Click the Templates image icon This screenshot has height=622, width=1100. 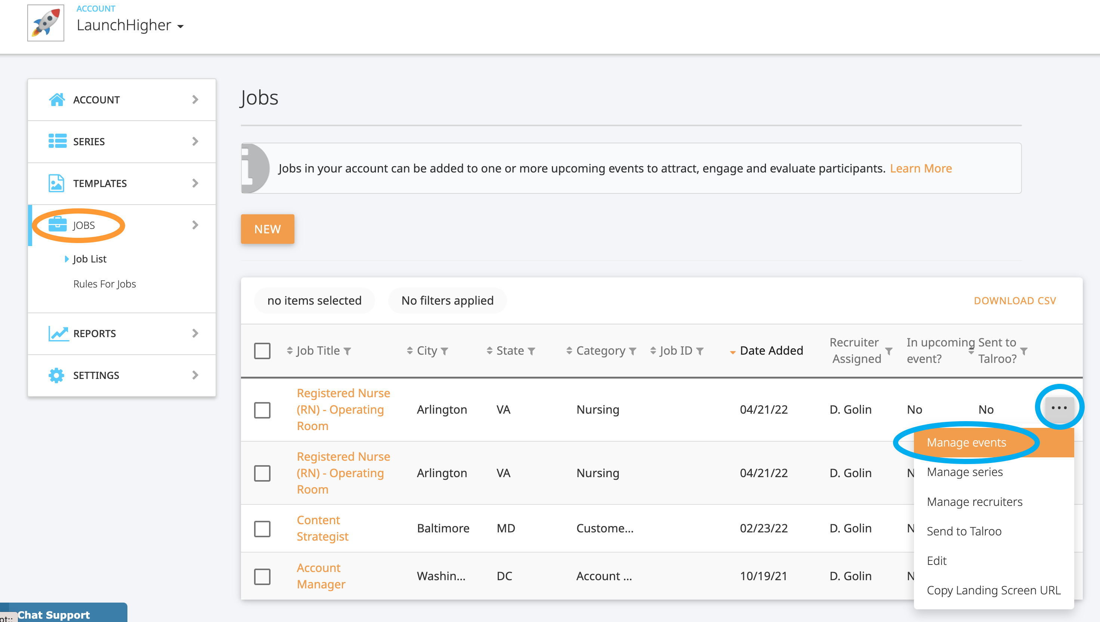click(56, 183)
